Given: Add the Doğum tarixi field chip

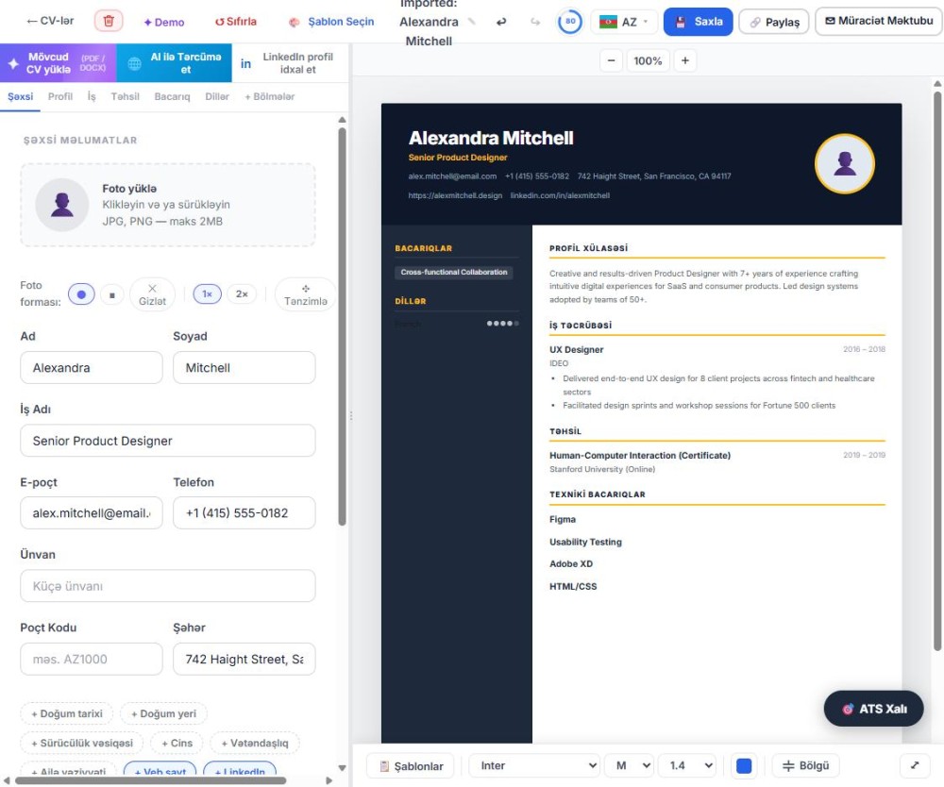Looking at the screenshot, I should (x=67, y=713).
